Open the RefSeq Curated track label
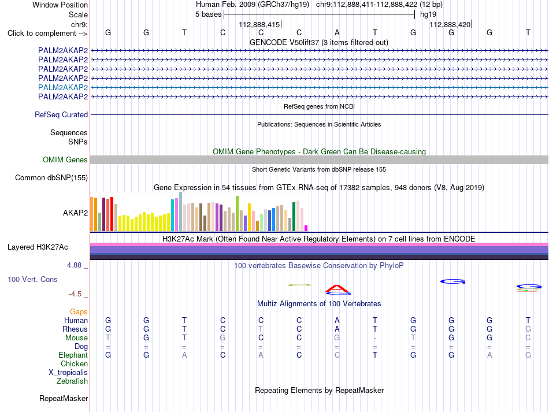 [x=61, y=115]
